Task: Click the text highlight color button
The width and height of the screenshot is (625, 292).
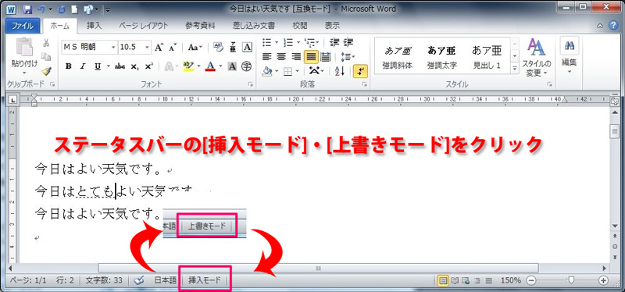Action: click(x=187, y=66)
